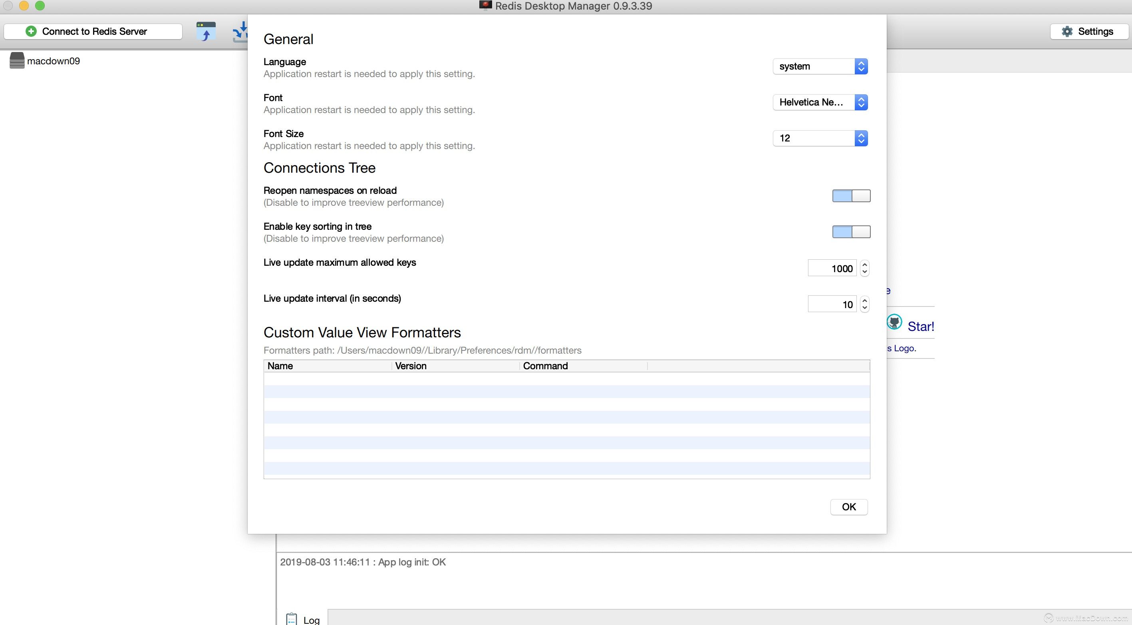Click the GitHub octocat icon beside Star

pos(894,322)
